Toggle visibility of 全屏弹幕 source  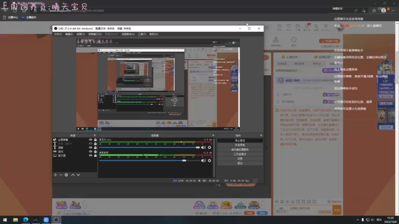coord(90,140)
